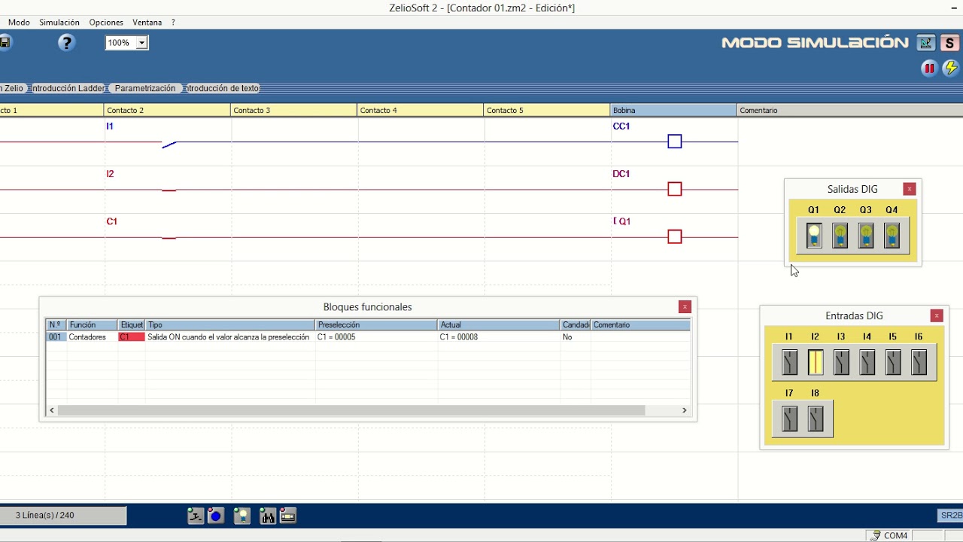Toggle input switch I7

pyautogui.click(x=789, y=419)
